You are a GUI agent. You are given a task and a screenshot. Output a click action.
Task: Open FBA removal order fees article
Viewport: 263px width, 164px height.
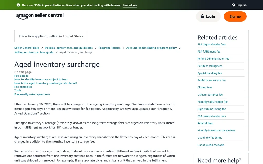pyautogui.click(x=212, y=116)
